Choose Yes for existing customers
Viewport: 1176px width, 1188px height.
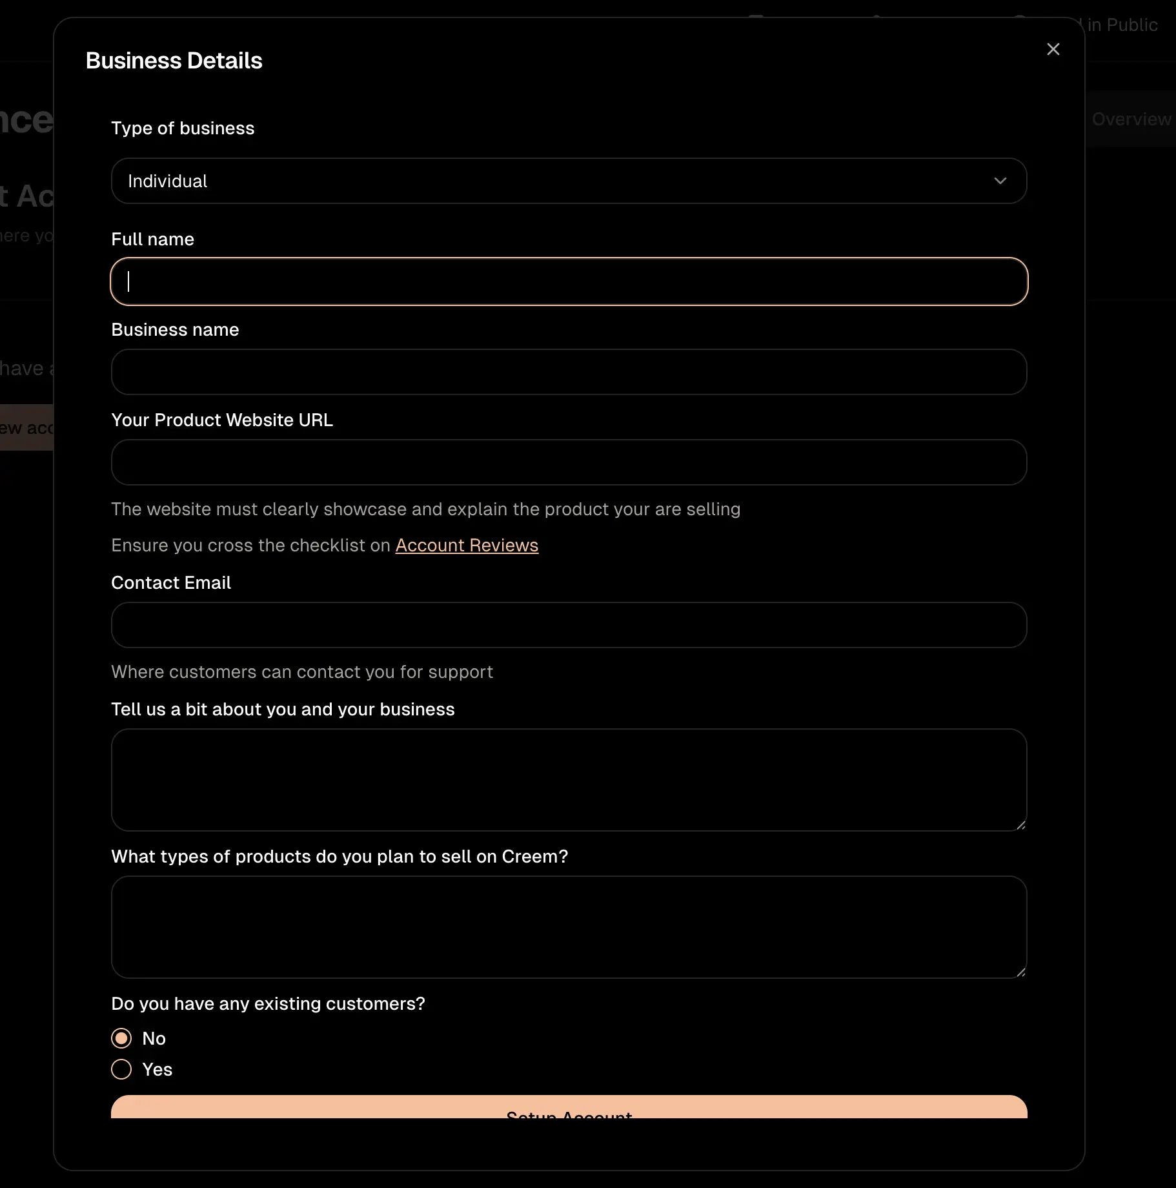coord(121,1069)
